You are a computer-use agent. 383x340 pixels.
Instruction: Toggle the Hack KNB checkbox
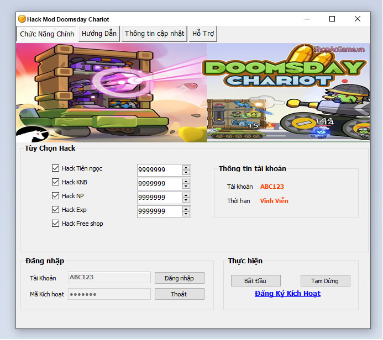coord(55,182)
